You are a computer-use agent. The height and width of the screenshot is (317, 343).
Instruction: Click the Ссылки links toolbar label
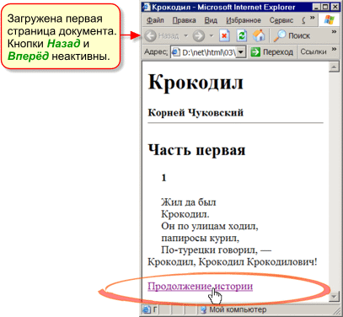point(314,51)
